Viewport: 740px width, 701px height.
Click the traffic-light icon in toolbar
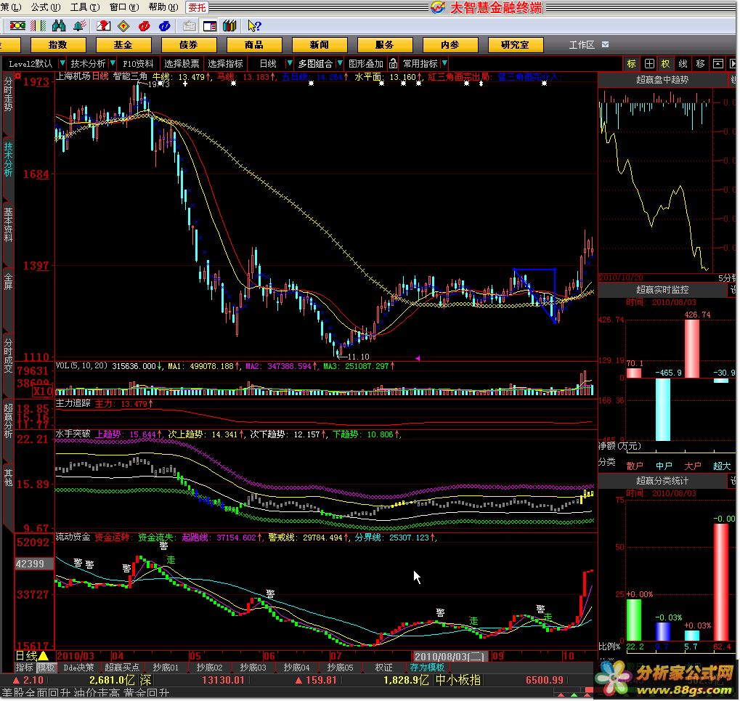point(17,25)
